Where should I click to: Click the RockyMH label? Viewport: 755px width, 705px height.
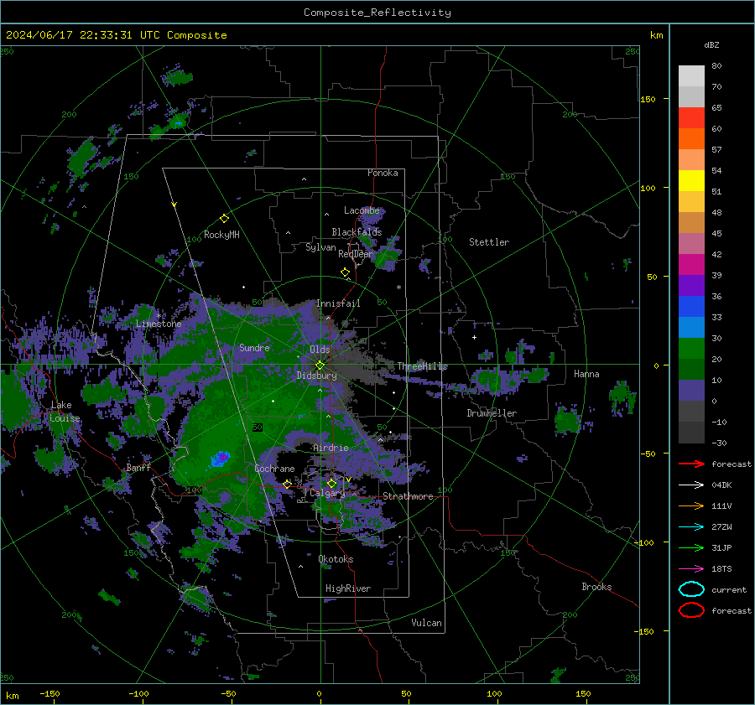click(221, 235)
